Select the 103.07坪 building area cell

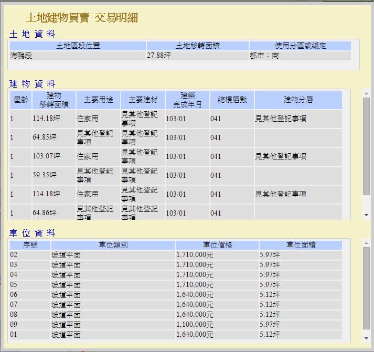coord(54,156)
